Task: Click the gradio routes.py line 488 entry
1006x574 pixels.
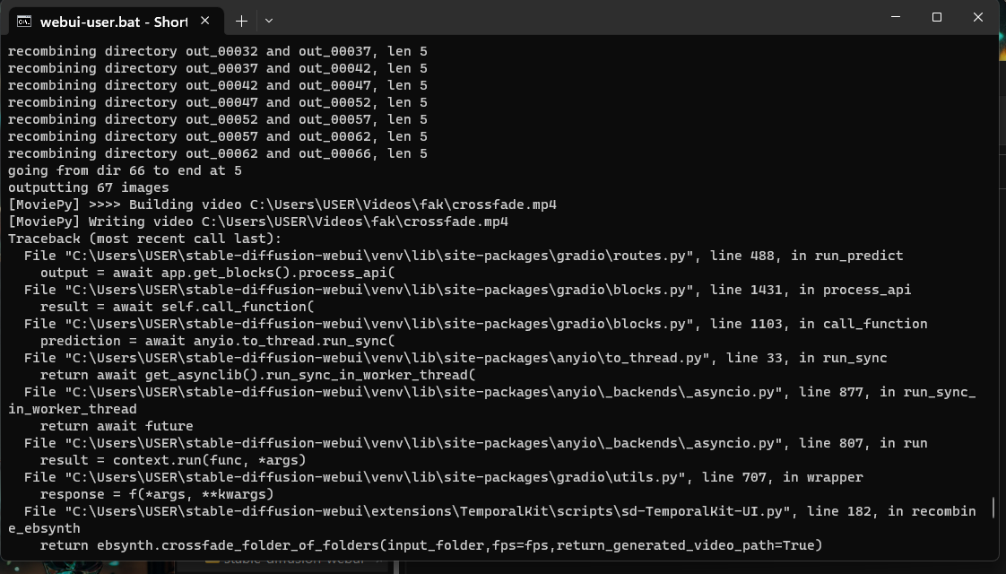Action: click(448, 255)
